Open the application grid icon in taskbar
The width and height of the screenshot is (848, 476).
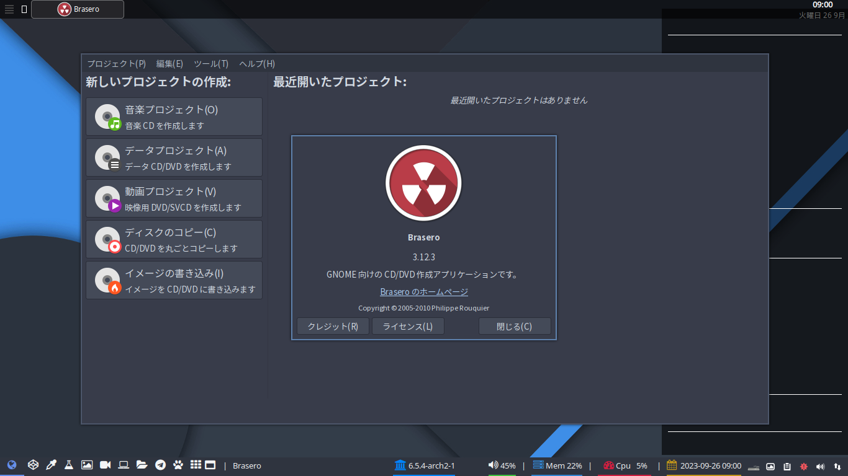(x=196, y=464)
